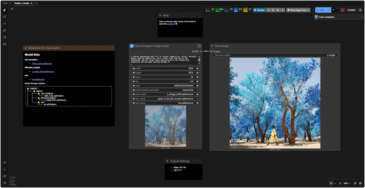Expand the 1 job completed panel
This screenshot has width=365, height=188.
(x=362, y=17)
